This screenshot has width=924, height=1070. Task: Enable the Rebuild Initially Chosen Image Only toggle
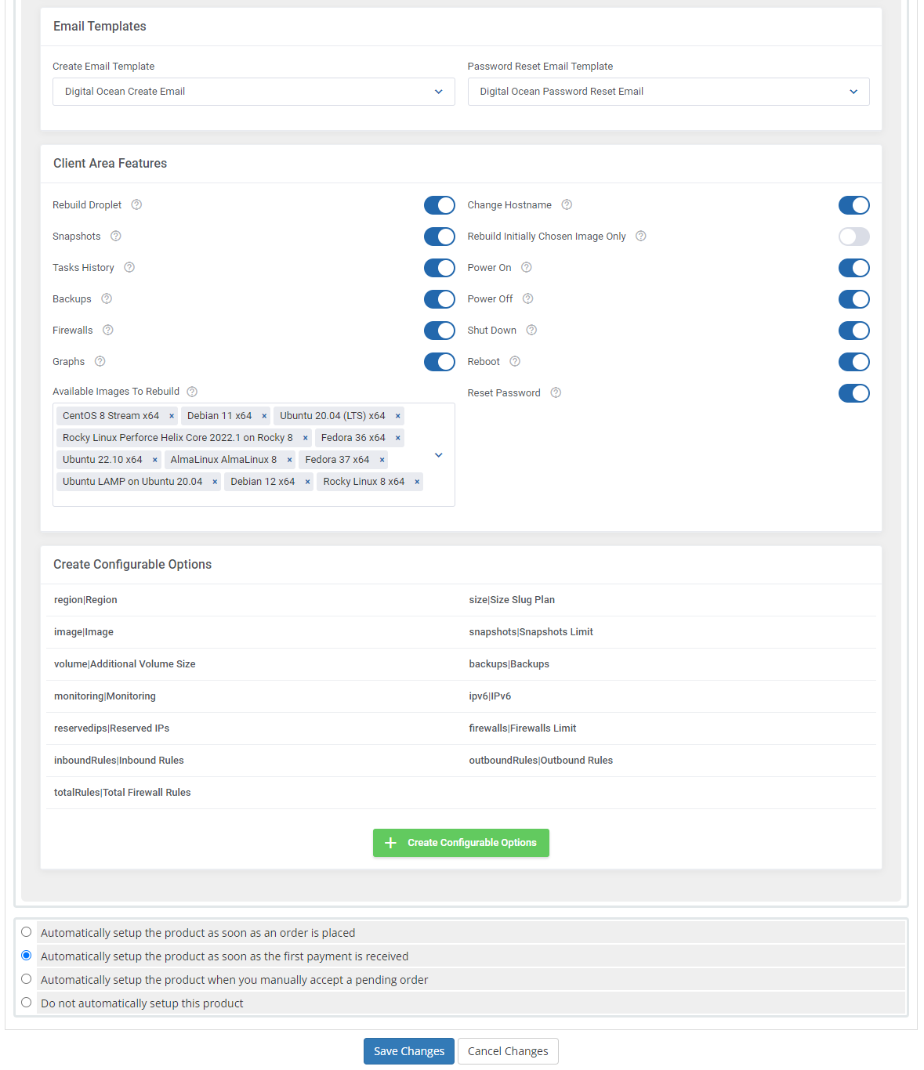pyautogui.click(x=854, y=236)
